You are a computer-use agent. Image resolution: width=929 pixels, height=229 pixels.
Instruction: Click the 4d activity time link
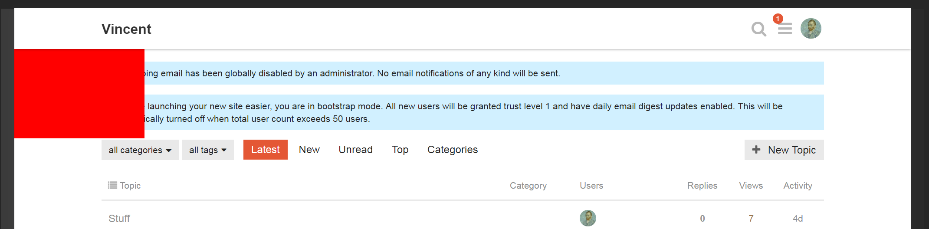tap(798, 219)
